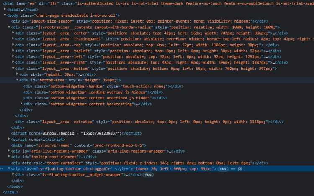This screenshot has width=314, height=196.
Task: Expand the layout__area--left div
Action: (13, 56)
